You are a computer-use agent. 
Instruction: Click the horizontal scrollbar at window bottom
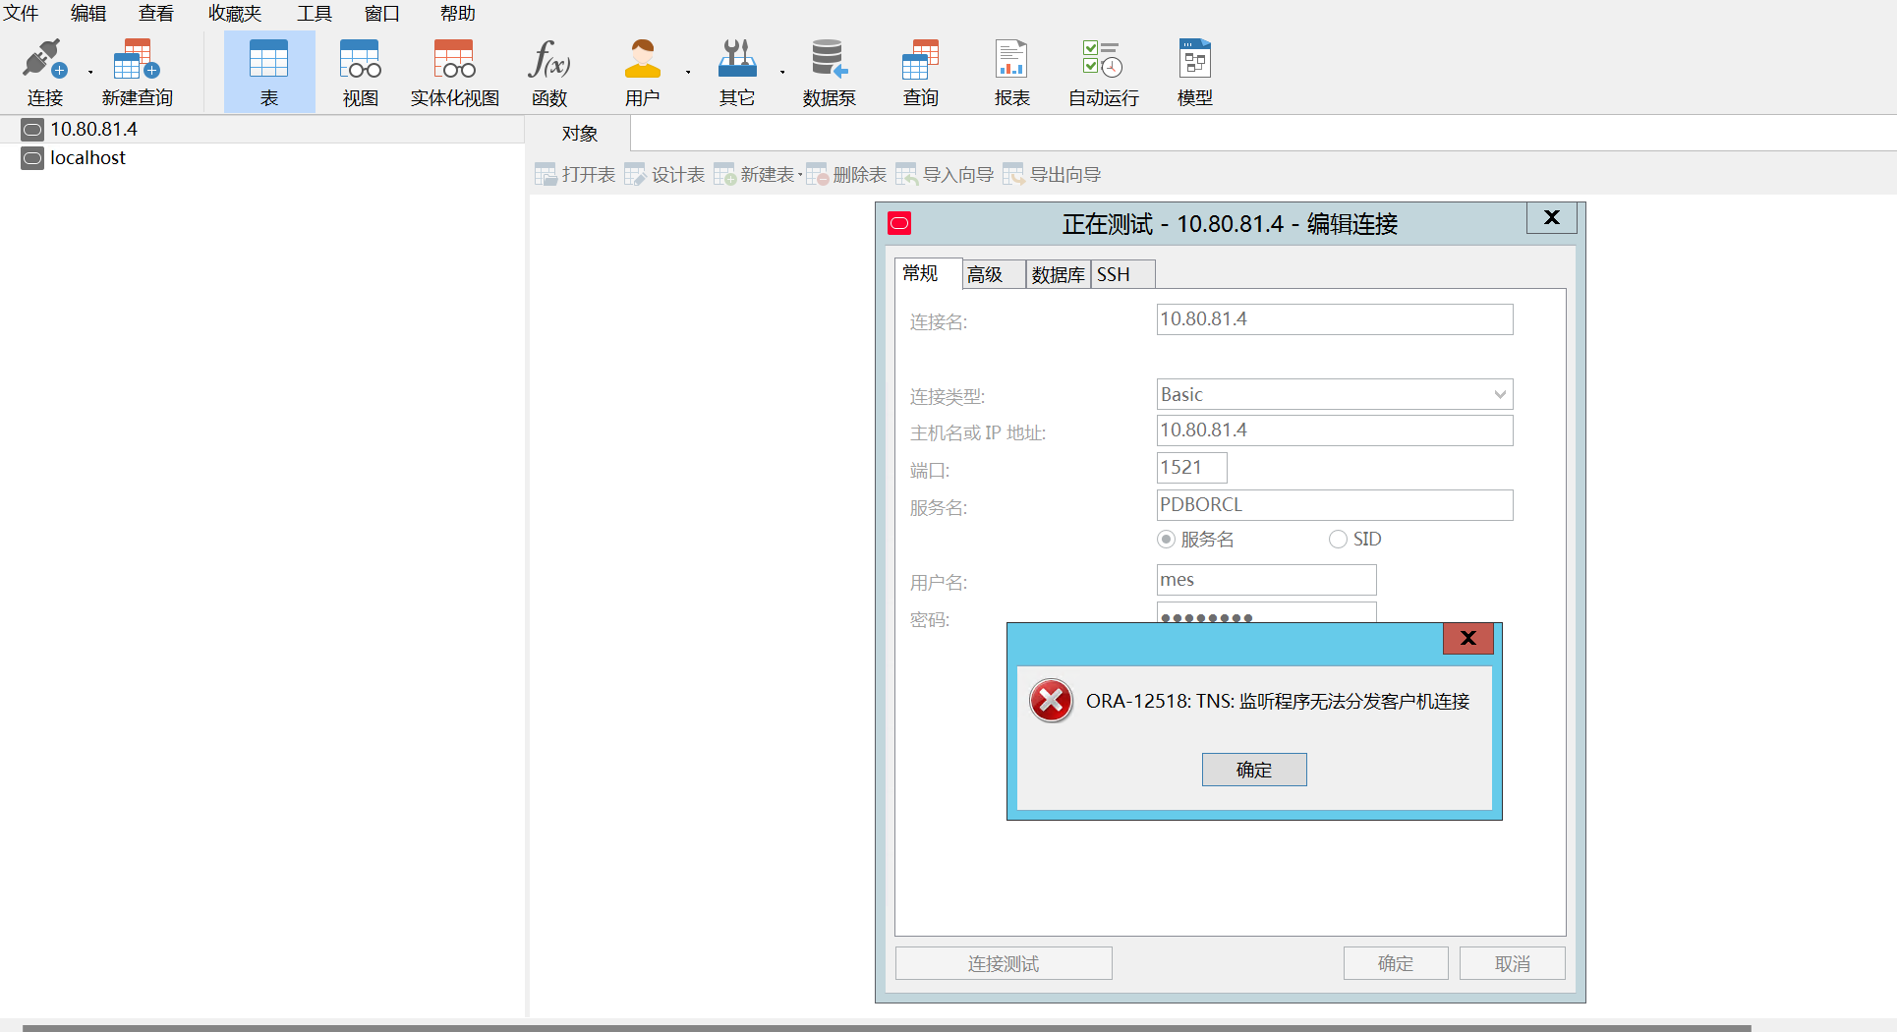click(887, 1028)
